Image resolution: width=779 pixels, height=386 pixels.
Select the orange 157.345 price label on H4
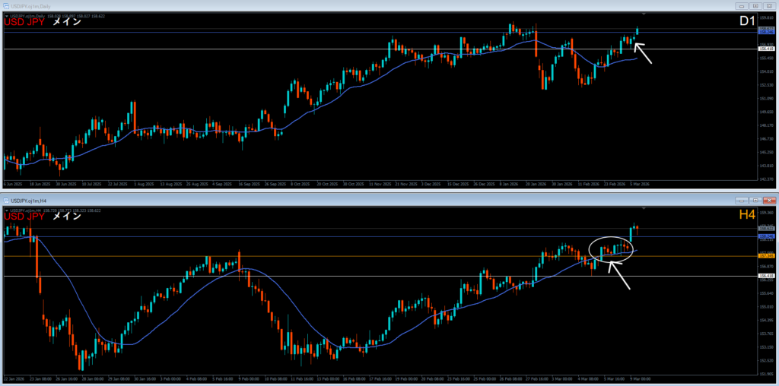[767, 256]
